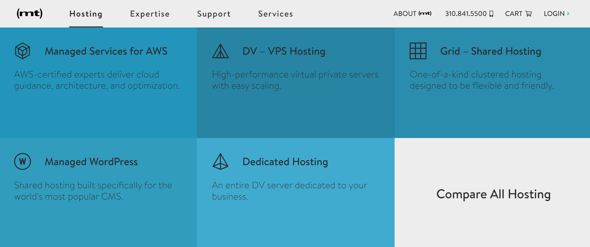590x247 pixels.
Task: Click the (mt) Media Temple logo
Action: tap(29, 13)
